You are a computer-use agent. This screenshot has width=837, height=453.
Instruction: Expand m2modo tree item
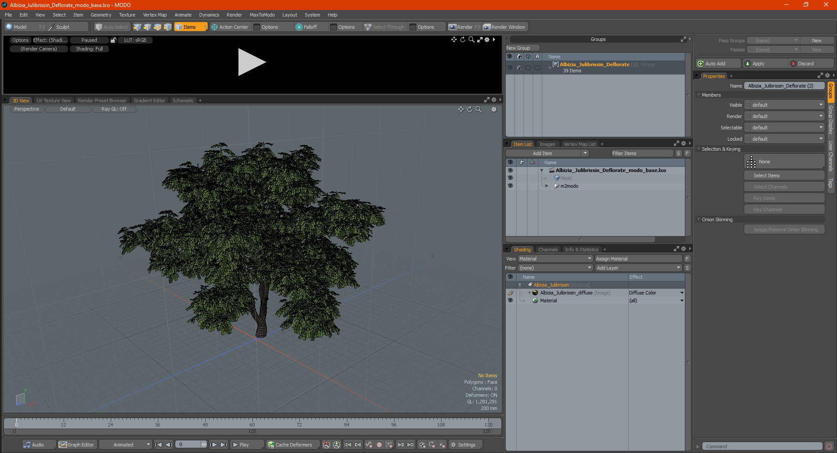547,186
